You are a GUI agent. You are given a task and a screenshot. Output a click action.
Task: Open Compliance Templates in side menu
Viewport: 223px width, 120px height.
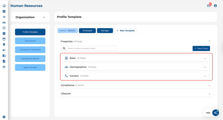(x=30, y=50)
